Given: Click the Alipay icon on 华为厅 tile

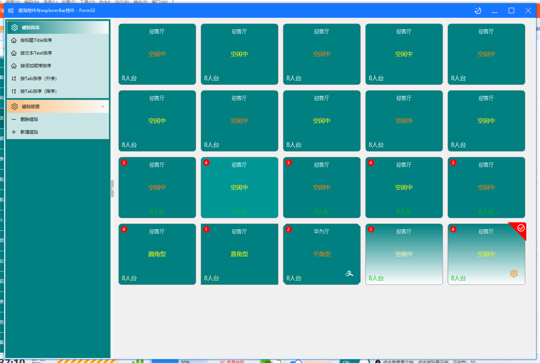Looking at the screenshot, I should coord(349,273).
